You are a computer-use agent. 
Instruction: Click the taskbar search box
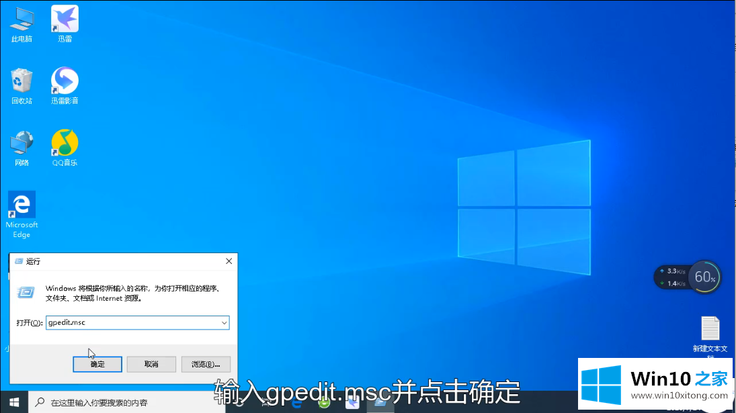click(127, 402)
